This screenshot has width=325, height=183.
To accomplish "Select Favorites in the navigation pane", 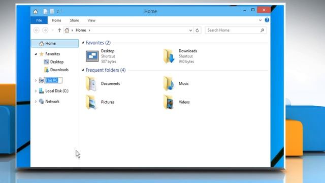I will tap(53, 54).
